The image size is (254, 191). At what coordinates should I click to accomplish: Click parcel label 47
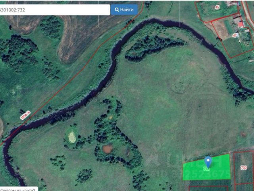click(235, 35)
